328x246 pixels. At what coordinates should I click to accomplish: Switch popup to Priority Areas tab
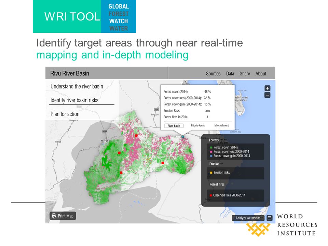click(x=198, y=125)
